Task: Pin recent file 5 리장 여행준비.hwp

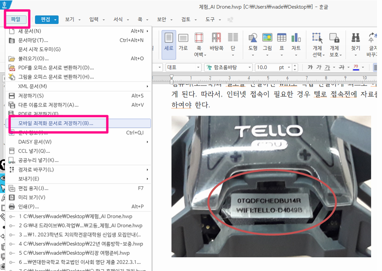Action: pyautogui.click(x=11, y=253)
